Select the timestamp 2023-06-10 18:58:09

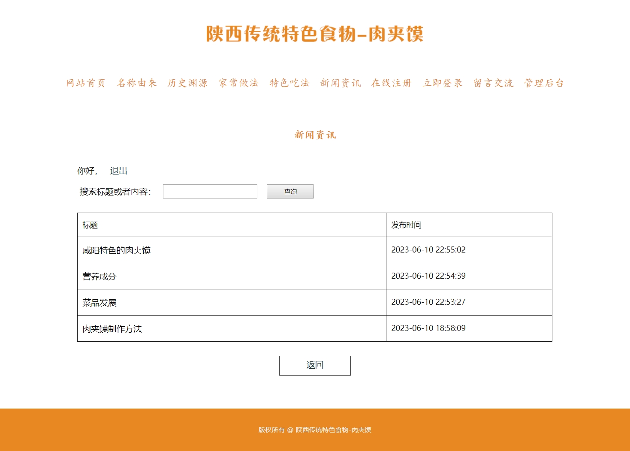(428, 328)
